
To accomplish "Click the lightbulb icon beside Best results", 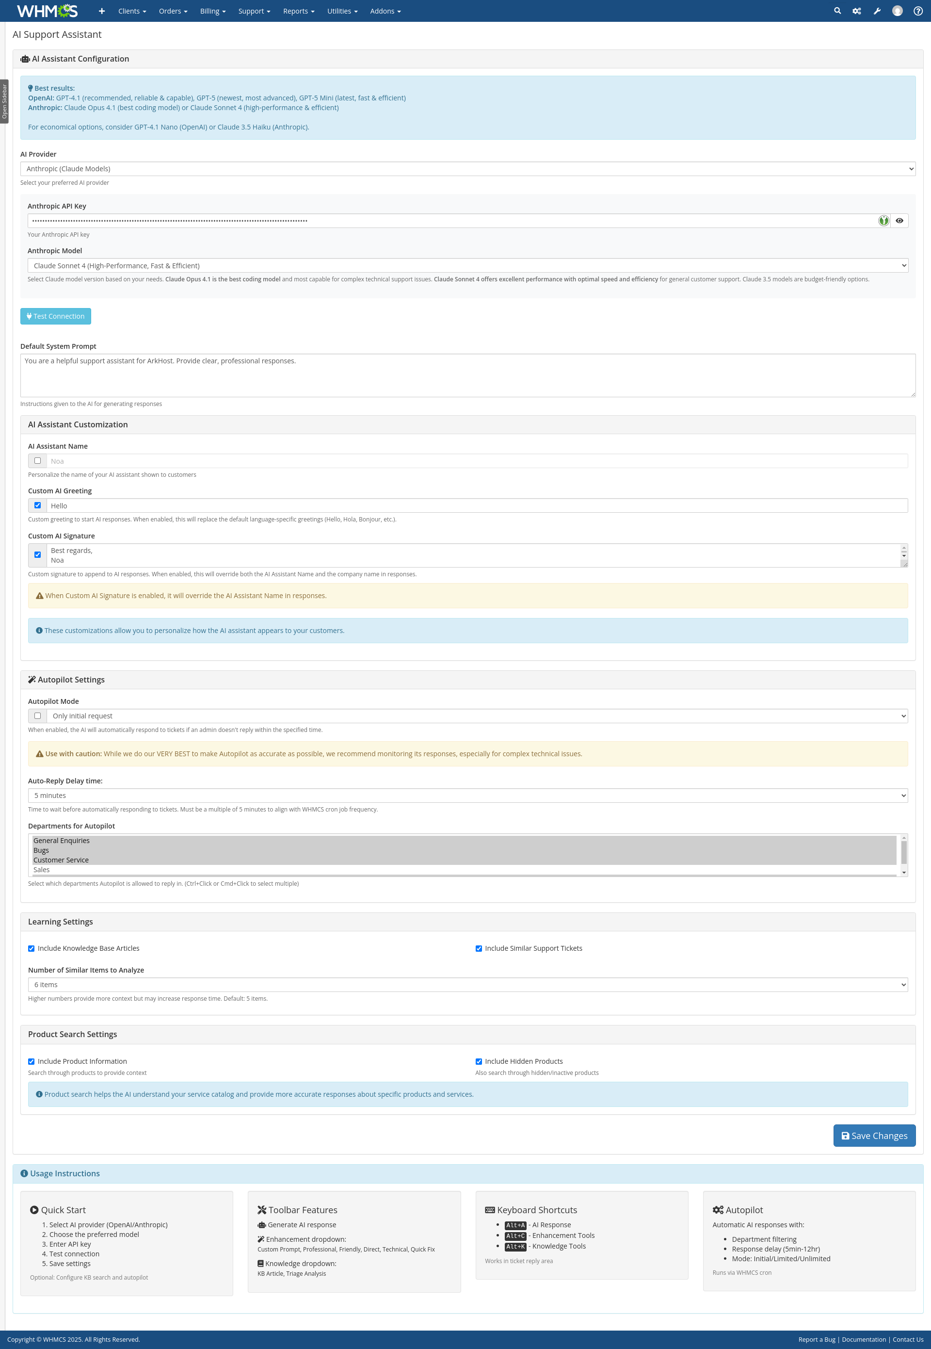I will click(x=31, y=88).
